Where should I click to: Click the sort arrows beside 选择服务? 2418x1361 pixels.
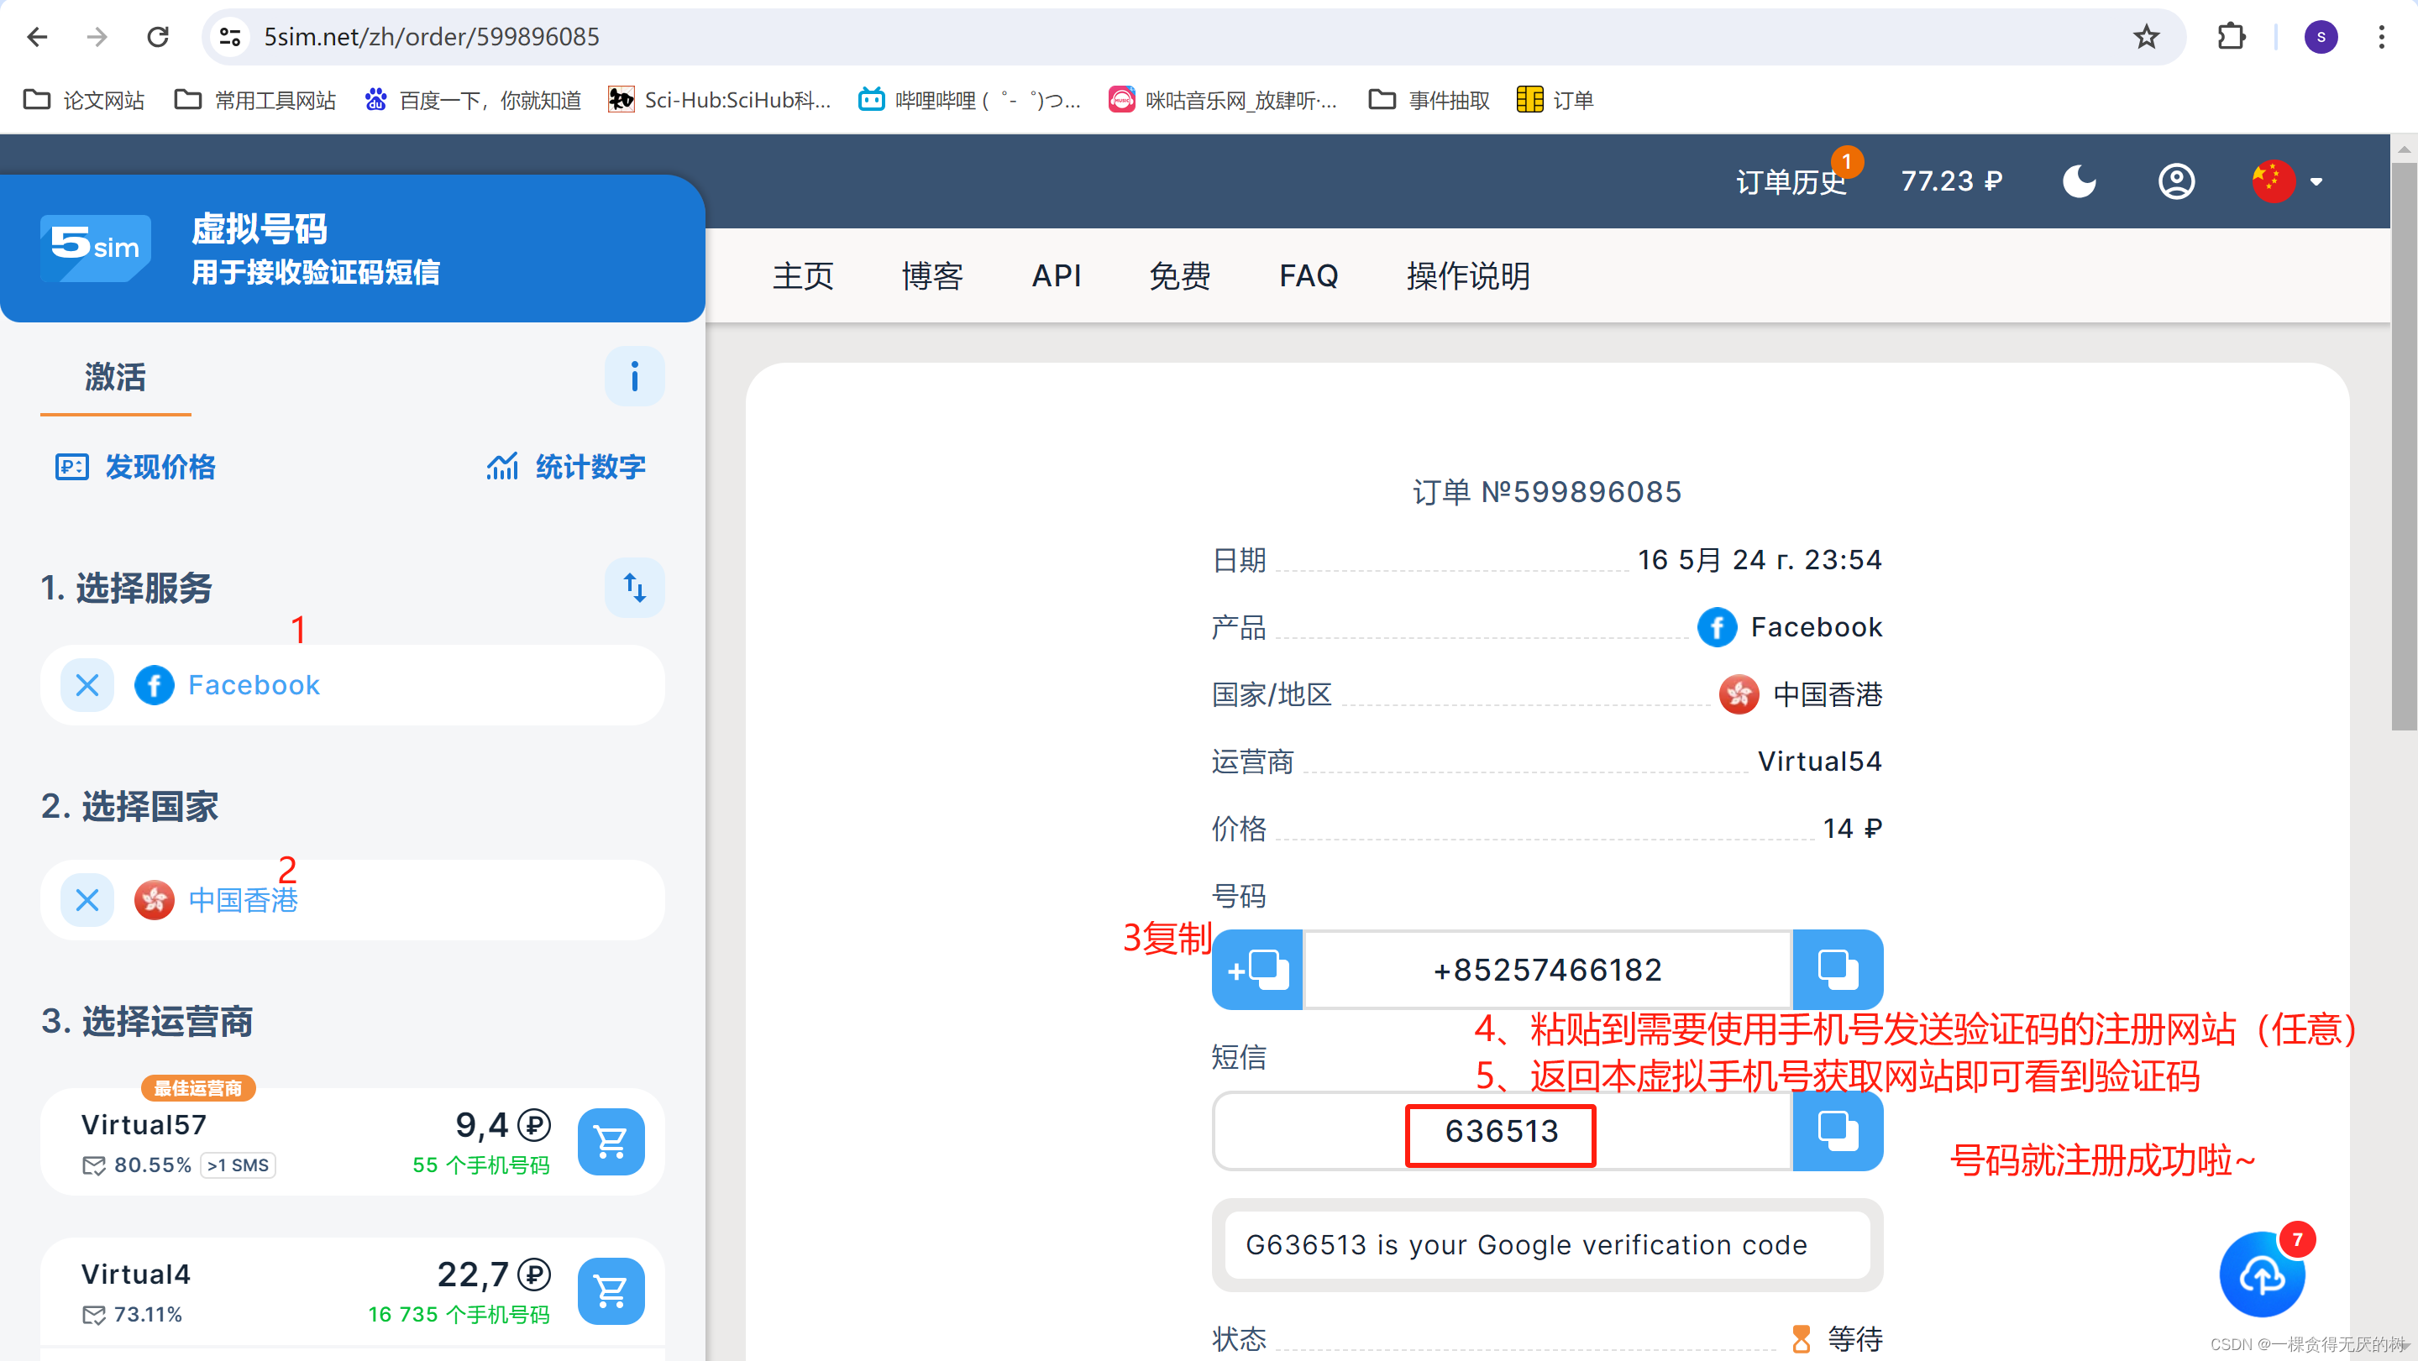(x=633, y=588)
